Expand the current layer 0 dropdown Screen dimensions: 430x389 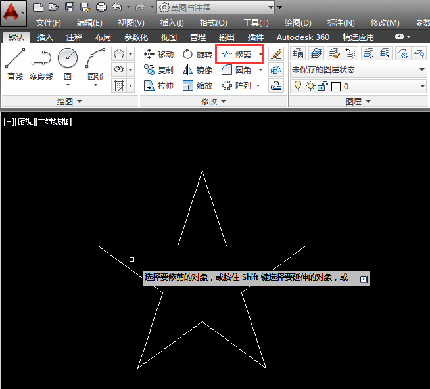[x=422, y=86]
